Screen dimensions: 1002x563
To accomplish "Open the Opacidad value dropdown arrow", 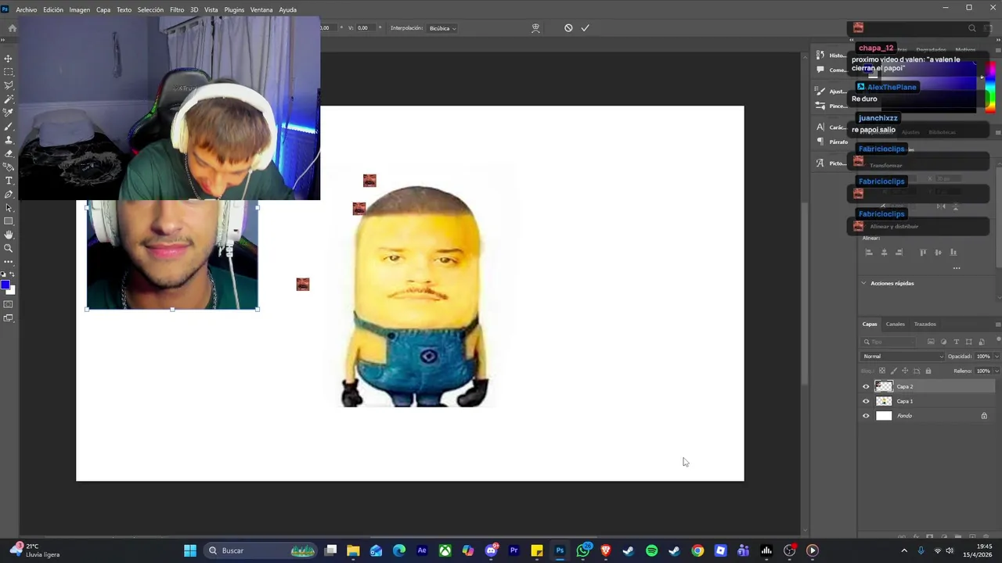I will click(x=996, y=357).
